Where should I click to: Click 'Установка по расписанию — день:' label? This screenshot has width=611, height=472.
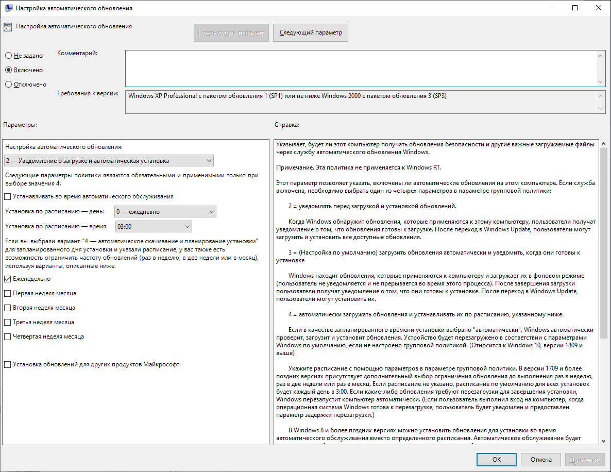coord(55,212)
